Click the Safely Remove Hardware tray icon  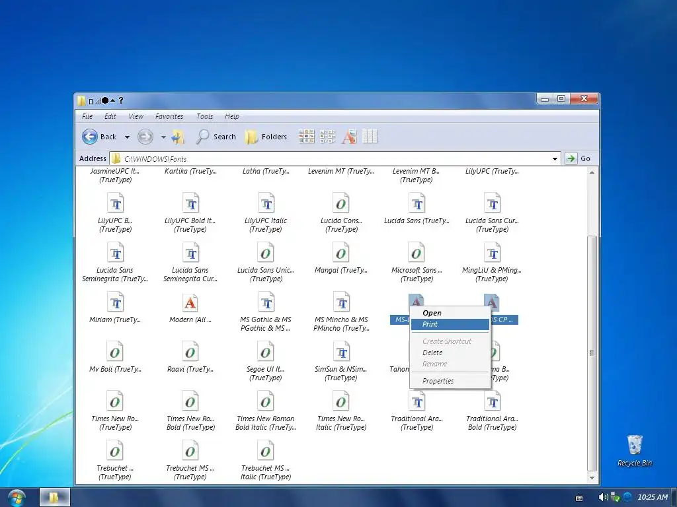point(616,497)
